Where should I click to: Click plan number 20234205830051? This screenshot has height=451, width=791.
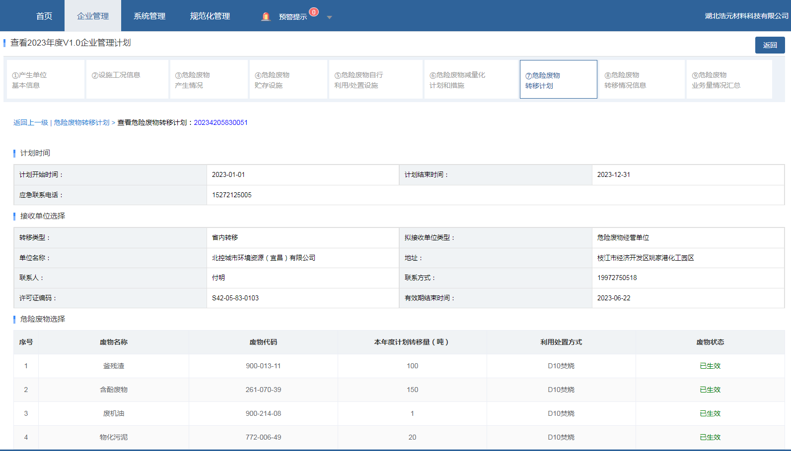pyautogui.click(x=220, y=122)
